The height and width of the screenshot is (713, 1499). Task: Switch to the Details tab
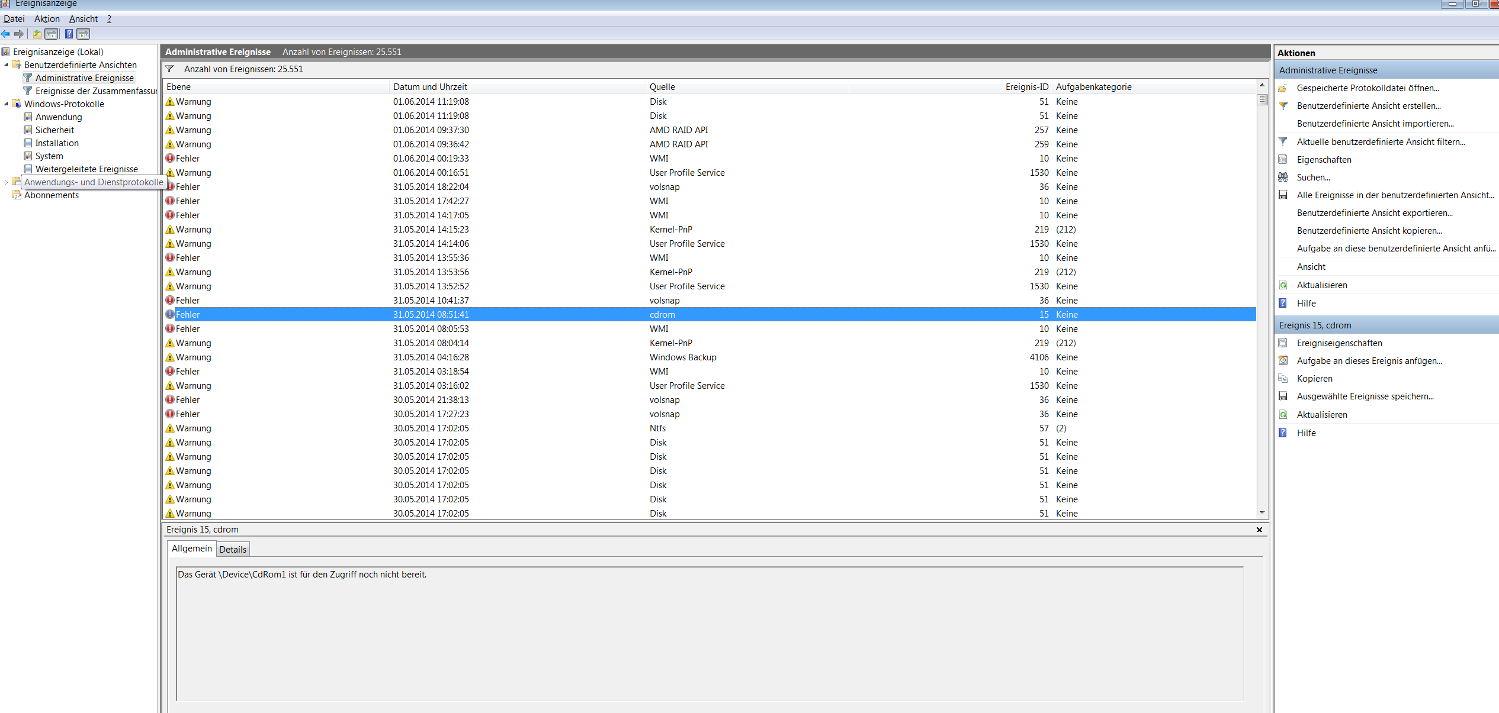pyautogui.click(x=233, y=549)
